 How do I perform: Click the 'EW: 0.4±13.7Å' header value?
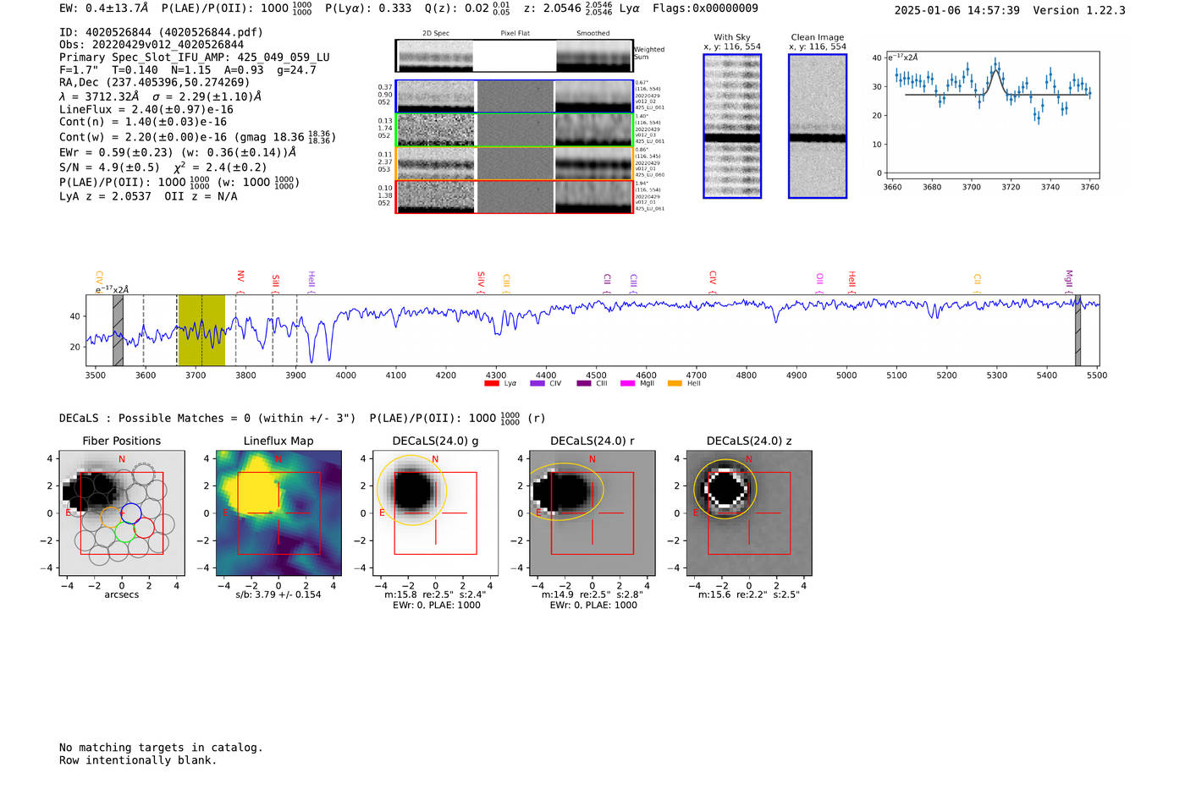pyautogui.click(x=103, y=8)
